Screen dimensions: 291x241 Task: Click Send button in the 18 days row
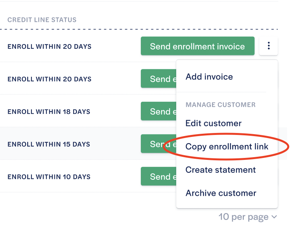pyautogui.click(x=158, y=112)
